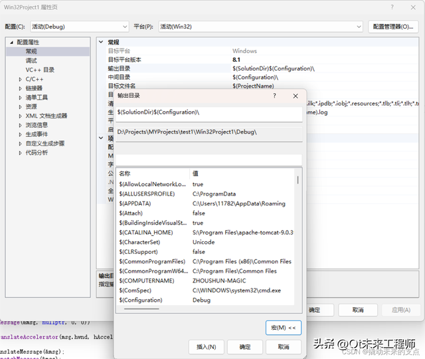Select the $(COMPUTERNAME) macro row
The image size is (425, 359).
pos(206,281)
